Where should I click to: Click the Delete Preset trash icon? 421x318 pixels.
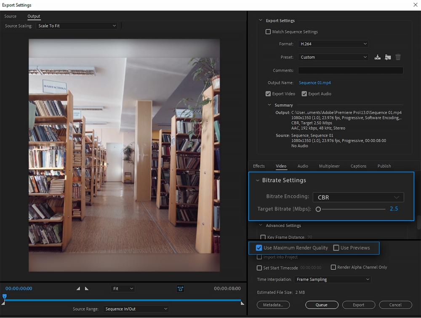tap(398, 57)
